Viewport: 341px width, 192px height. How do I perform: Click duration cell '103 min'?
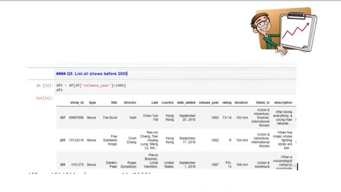[242, 117]
